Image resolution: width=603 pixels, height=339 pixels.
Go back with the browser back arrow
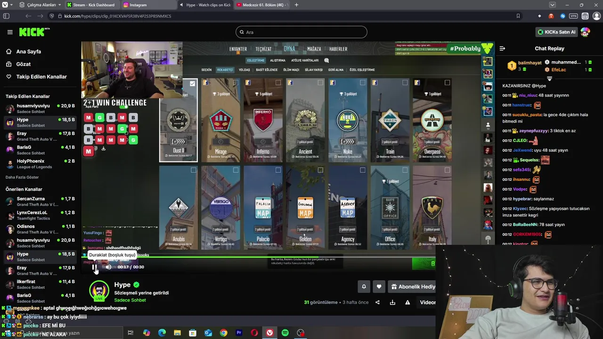point(28,16)
